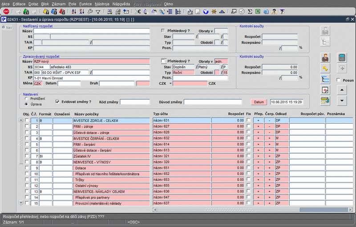
Task: Click the person icon beside Zpracovávaný rozpočet
Action: pyautogui.click(x=325, y=58)
